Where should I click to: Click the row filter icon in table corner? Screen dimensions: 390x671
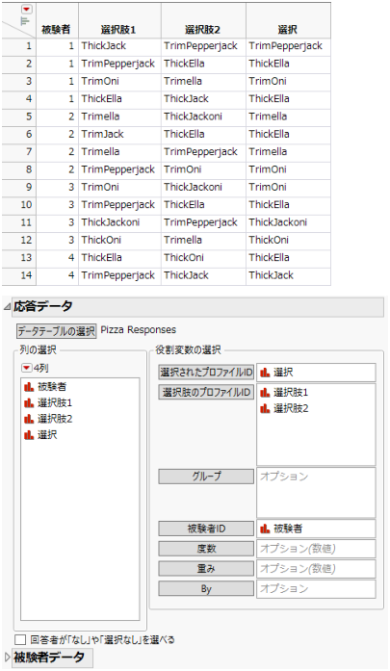pyautogui.click(x=25, y=21)
